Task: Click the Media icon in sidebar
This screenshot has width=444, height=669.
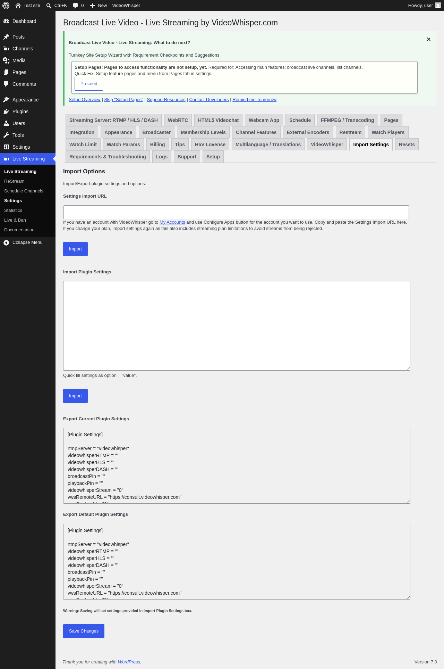Action: coord(6,60)
